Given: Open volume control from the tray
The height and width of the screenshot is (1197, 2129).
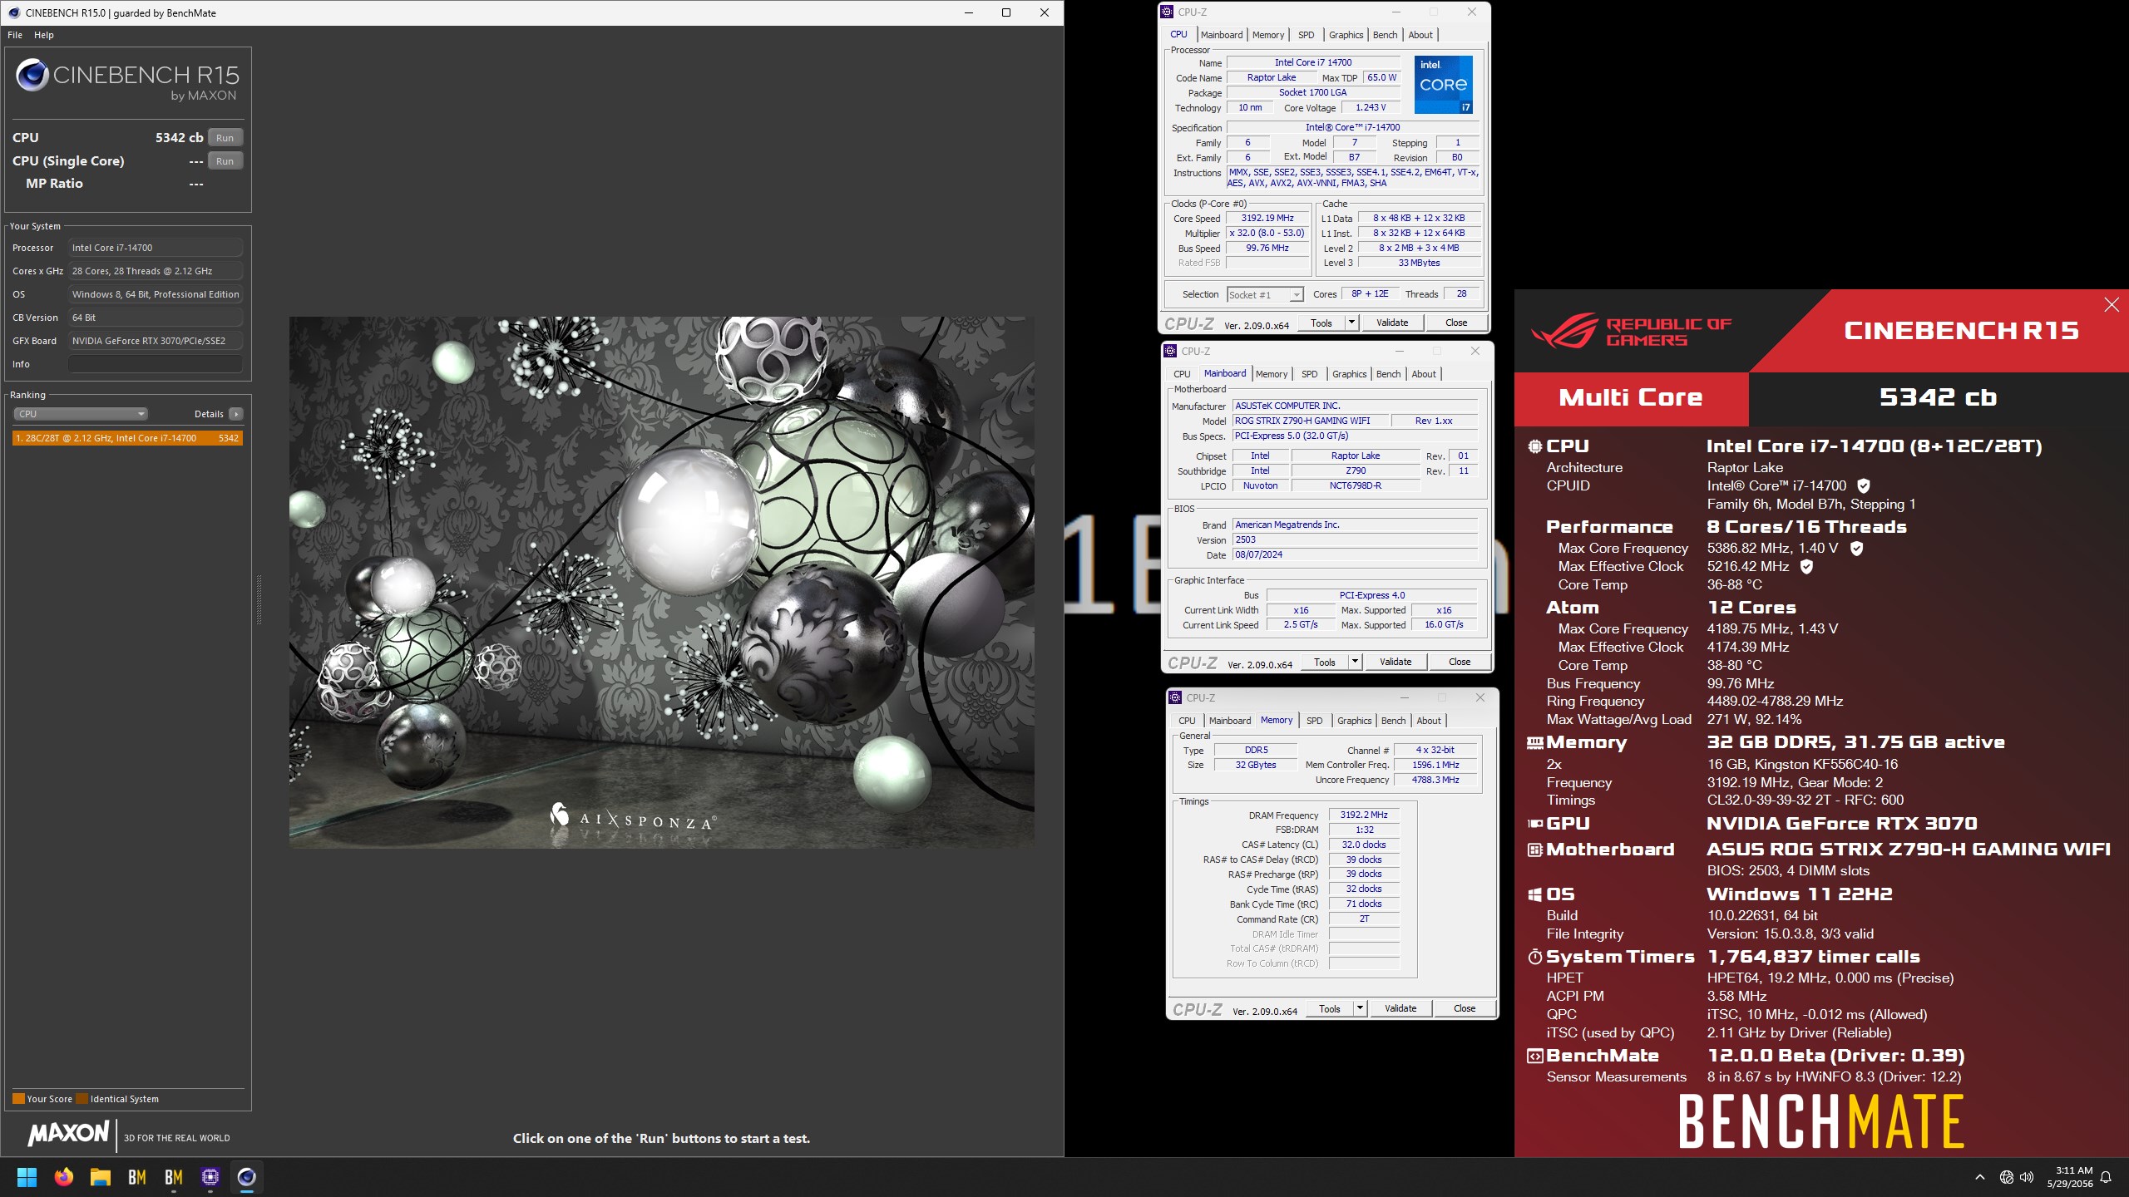Looking at the screenshot, I should click(x=2027, y=1177).
